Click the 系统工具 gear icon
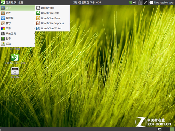This screenshot has height=131, width=175. [x=3, y=34]
